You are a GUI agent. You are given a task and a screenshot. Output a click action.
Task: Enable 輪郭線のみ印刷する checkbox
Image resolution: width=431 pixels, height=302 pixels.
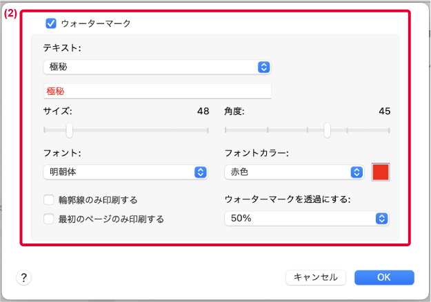pos(49,200)
